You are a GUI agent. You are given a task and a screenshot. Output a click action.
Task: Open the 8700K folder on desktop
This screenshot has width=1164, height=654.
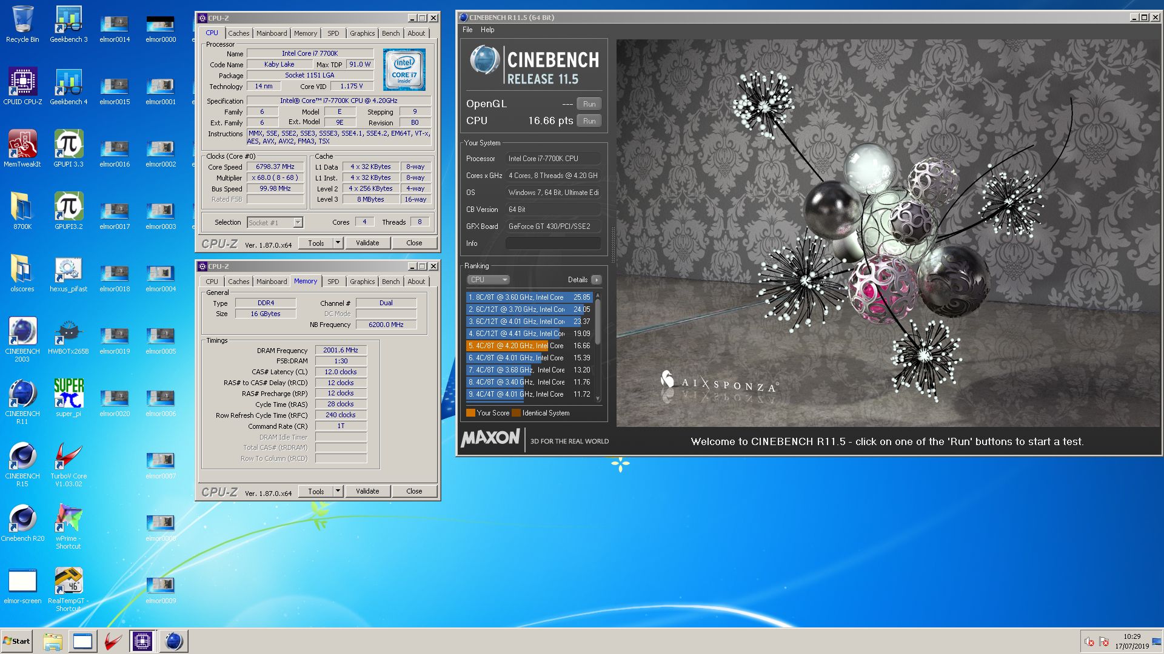pyautogui.click(x=22, y=211)
